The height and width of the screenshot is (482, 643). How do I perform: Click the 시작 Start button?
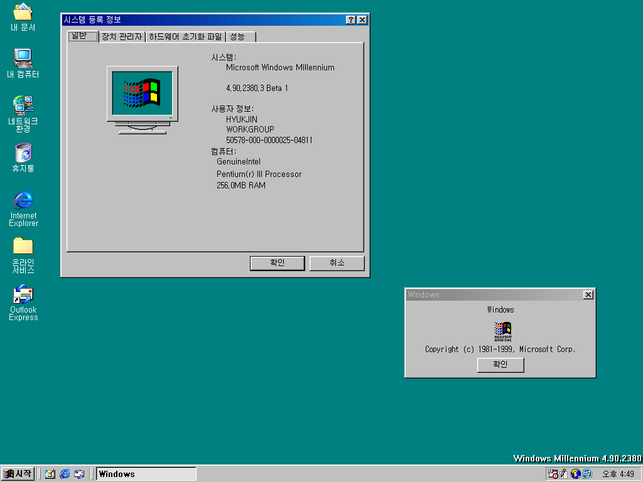coord(17,474)
